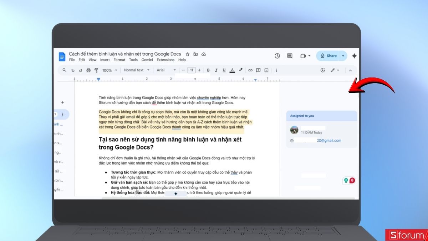Click the red 8 notification badge
Viewport: 428px width, 241px height.
pos(352,180)
